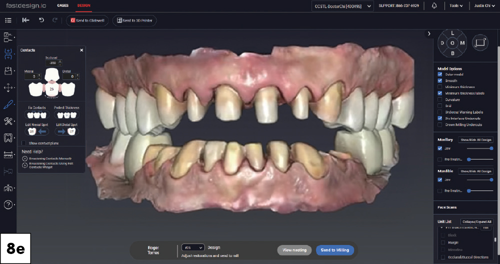The width and height of the screenshot is (500, 264).
Task: Toggle Die Interface Undercuts checkbox
Action: coord(439,118)
